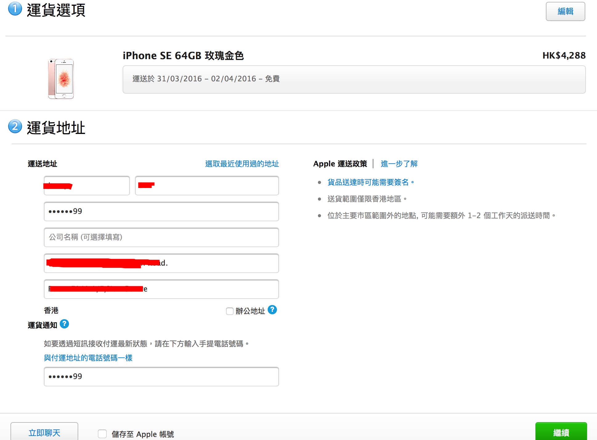Screen dimensions: 597x440
Task: Select the masked phone number field ending 99
Action: 161,211
